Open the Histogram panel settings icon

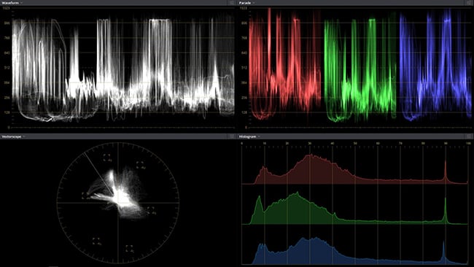469,136
